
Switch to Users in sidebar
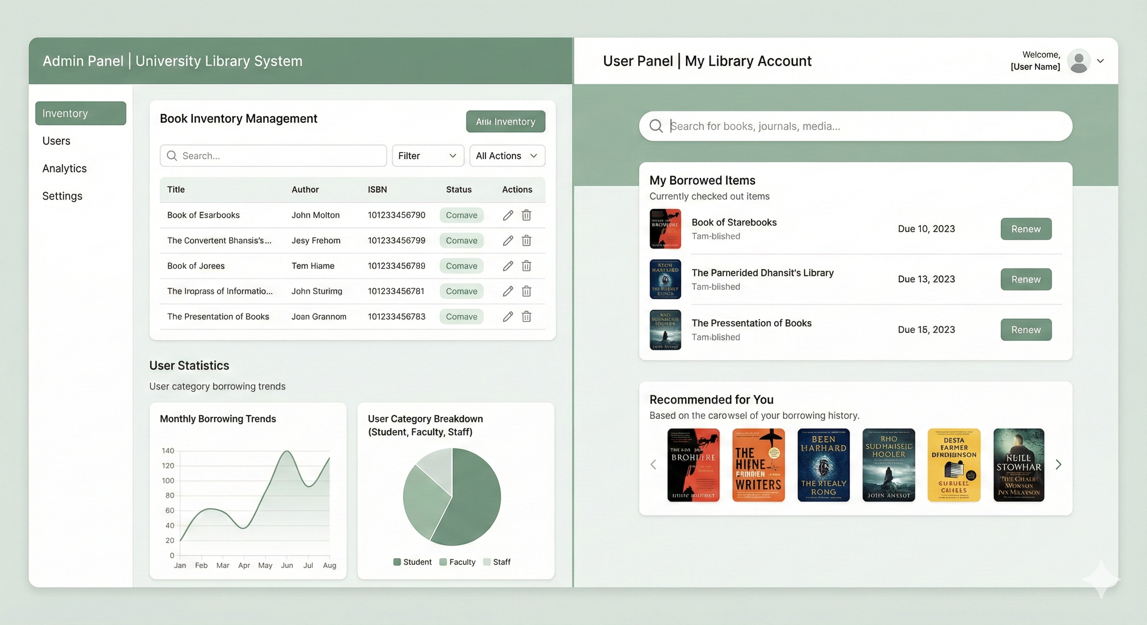[57, 141]
